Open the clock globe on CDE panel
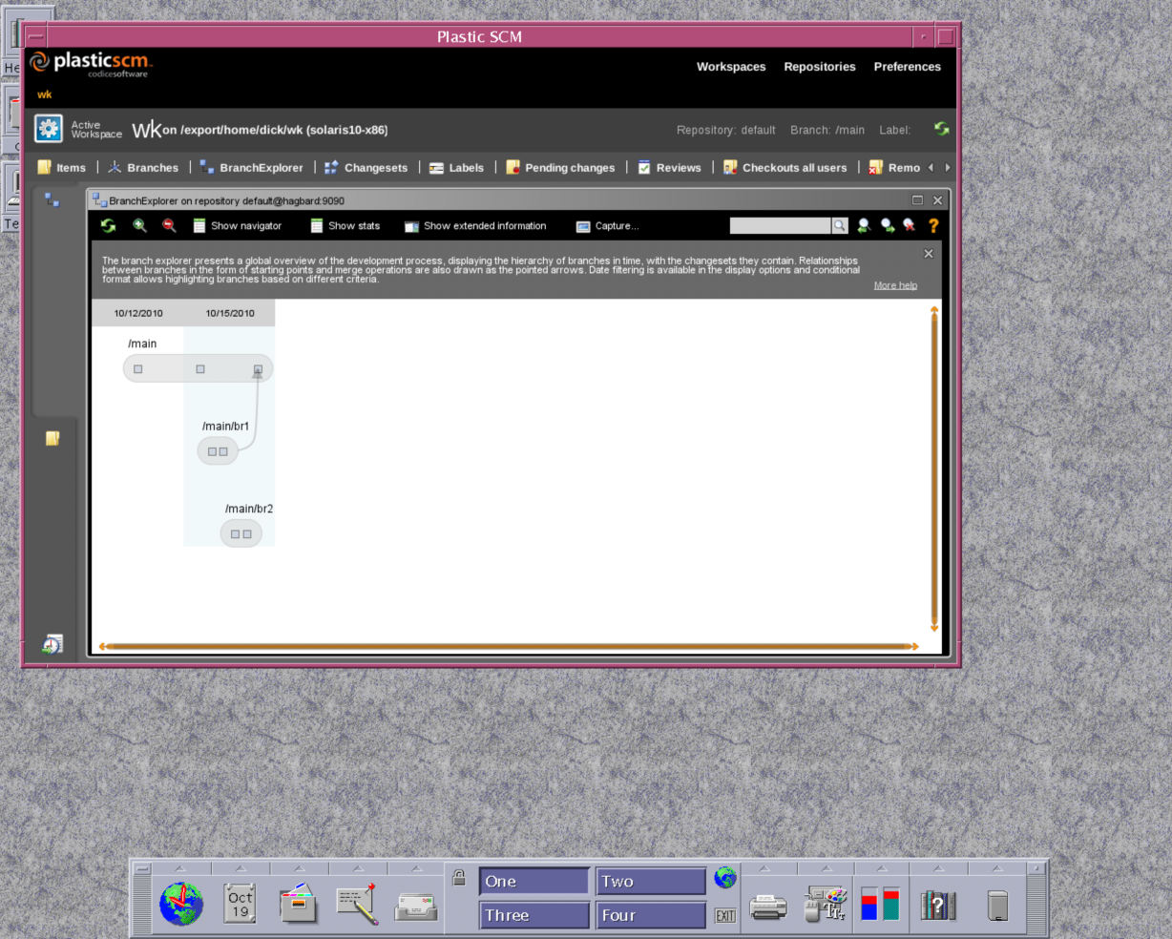This screenshot has height=939, width=1172. (181, 904)
